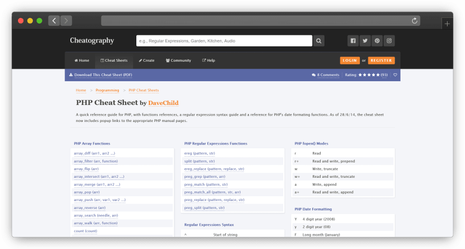Viewport: 465px width, 249px height.
Task: Open preg_replace function link
Action: point(214,200)
